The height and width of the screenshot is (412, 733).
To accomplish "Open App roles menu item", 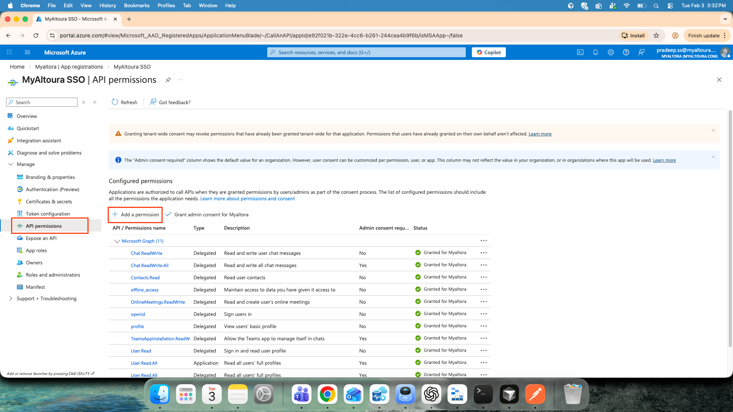I will click(x=36, y=250).
